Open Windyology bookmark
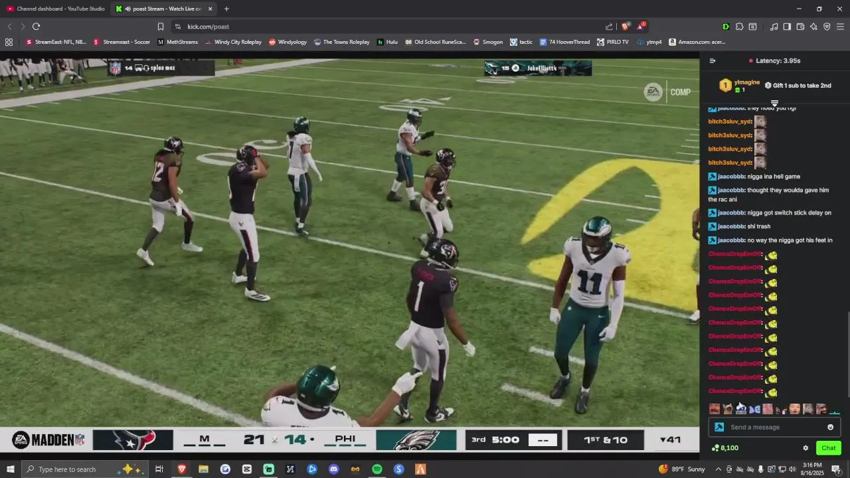This screenshot has width=850, height=478. [288, 42]
